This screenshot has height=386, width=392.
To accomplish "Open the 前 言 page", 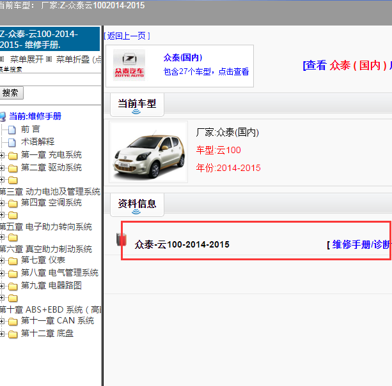I will (x=31, y=129).
